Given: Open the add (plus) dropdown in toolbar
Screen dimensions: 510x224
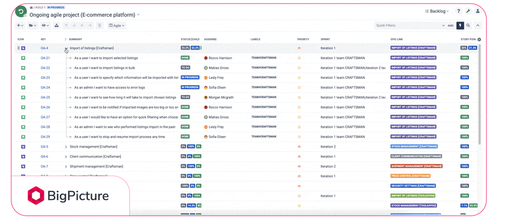Looking at the screenshot, I should (x=20, y=26).
